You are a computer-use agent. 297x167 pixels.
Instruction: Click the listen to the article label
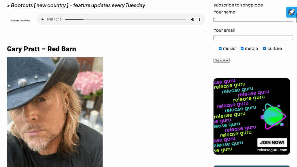point(21,21)
